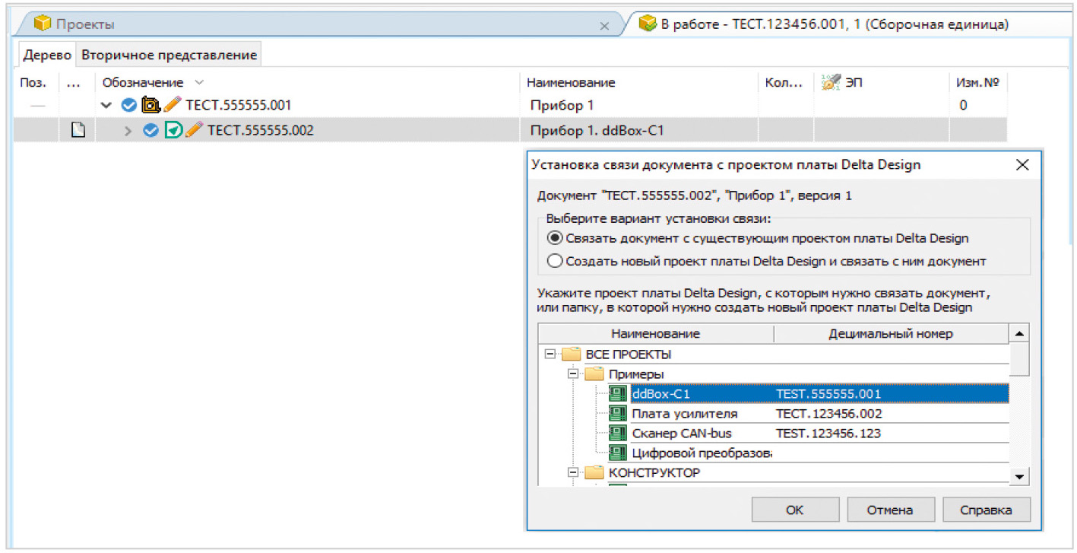Click scroll down arrow in project list

[x=1019, y=476]
